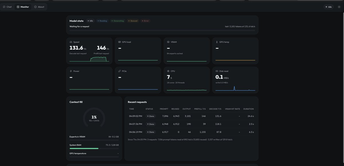Click the Disk read sparkline chart
Viewport: 344px width, 166px height.
(x=235, y=88)
